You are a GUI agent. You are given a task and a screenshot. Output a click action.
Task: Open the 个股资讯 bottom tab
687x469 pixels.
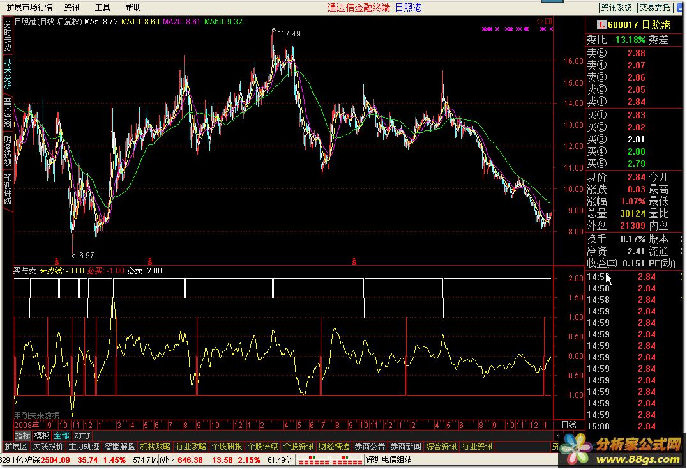point(298,447)
